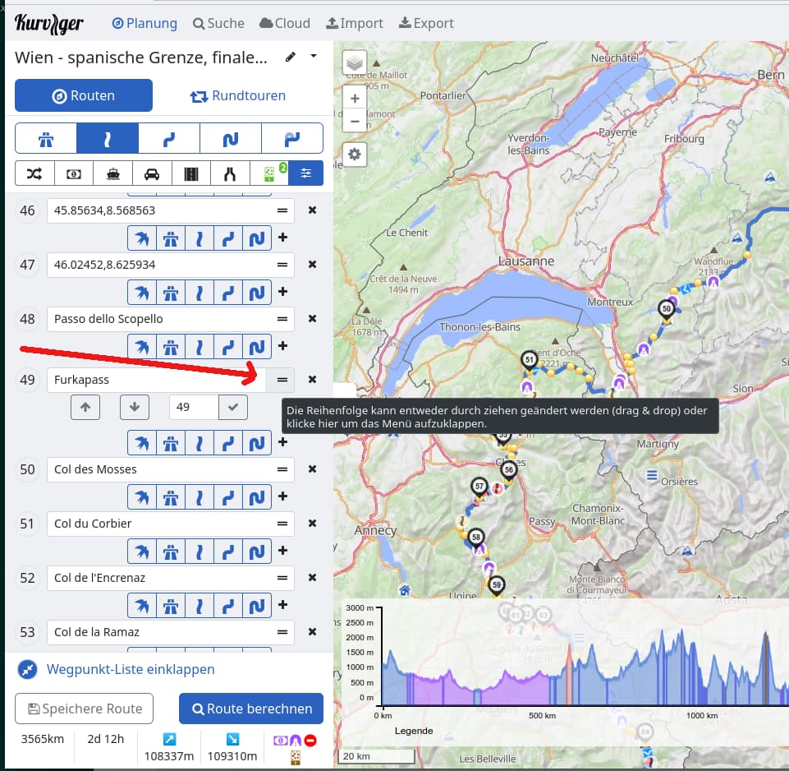
Task: Add waypoint after waypoint 46
Action: (282, 238)
